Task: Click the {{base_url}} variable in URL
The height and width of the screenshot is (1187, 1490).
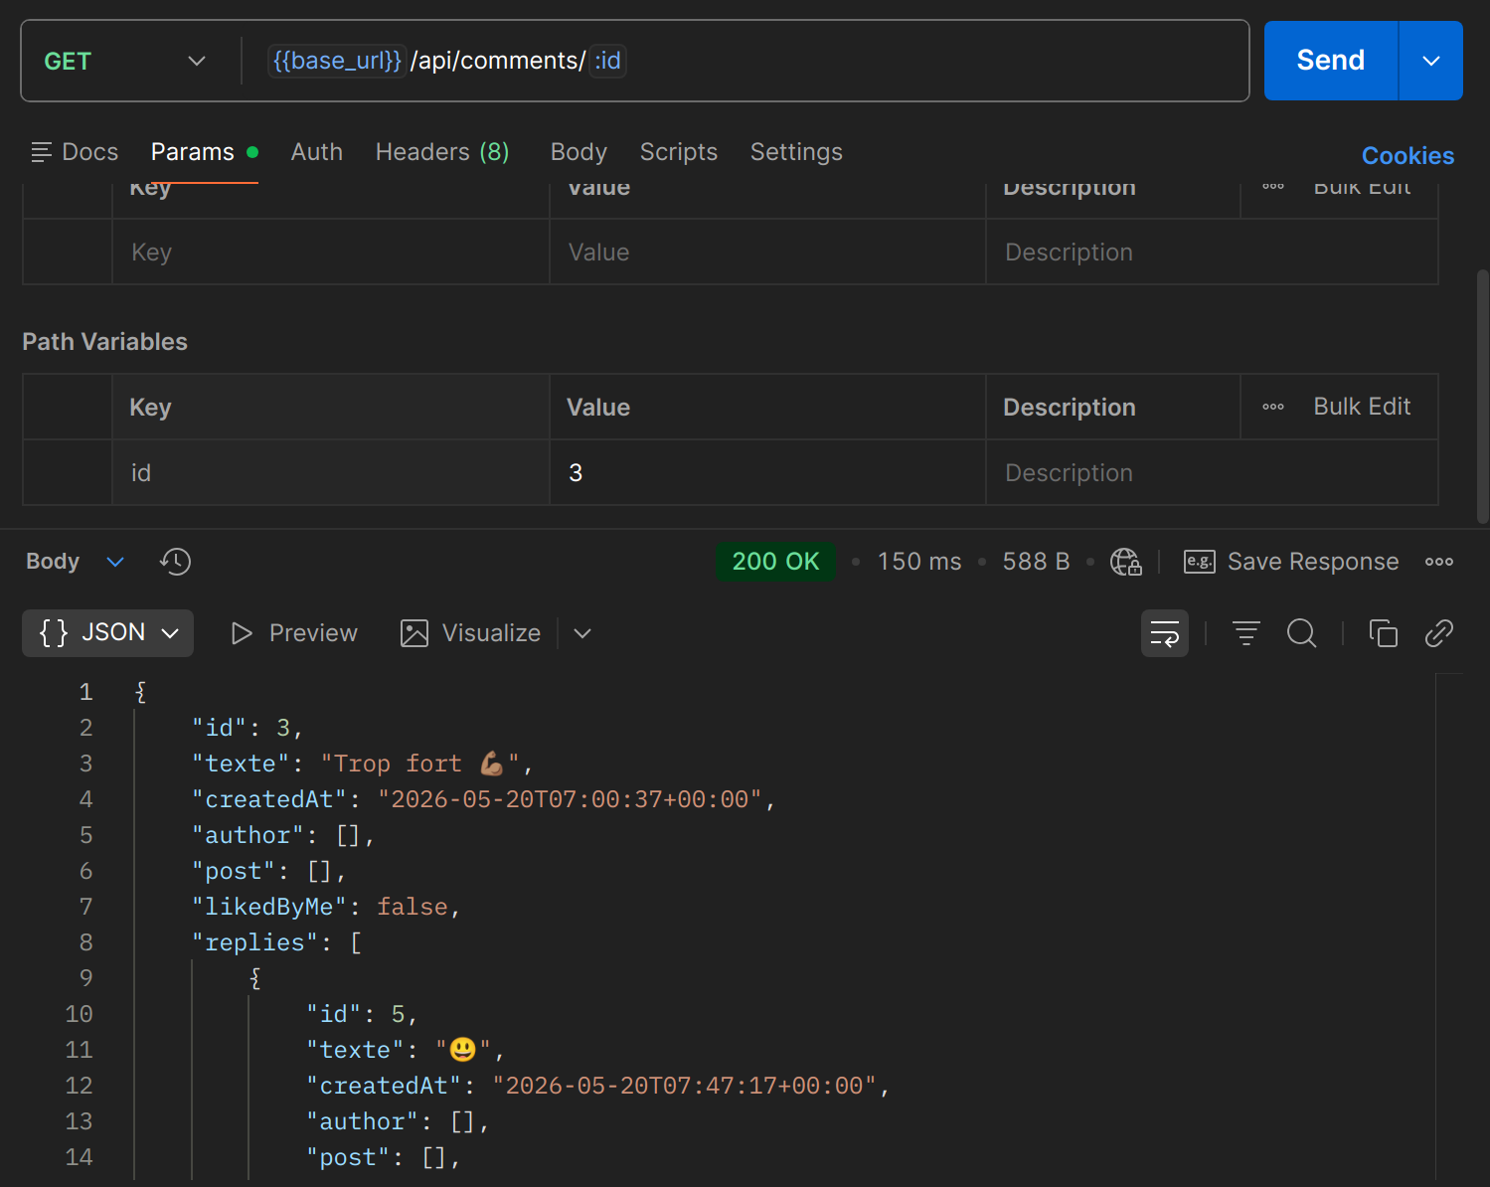Action: pyautogui.click(x=337, y=61)
